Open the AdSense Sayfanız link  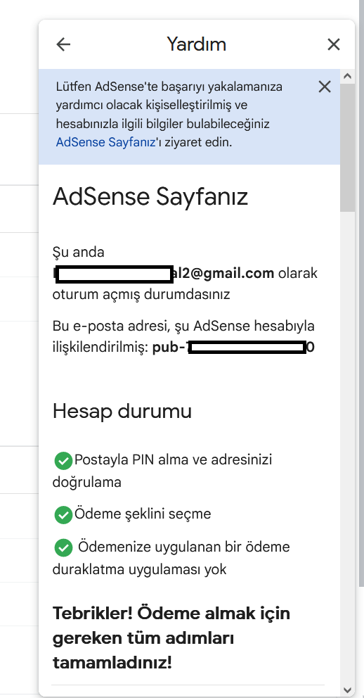point(105,142)
